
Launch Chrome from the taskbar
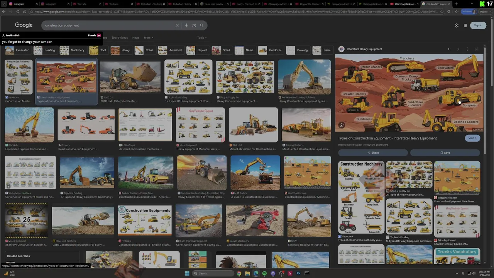click(x=239, y=273)
